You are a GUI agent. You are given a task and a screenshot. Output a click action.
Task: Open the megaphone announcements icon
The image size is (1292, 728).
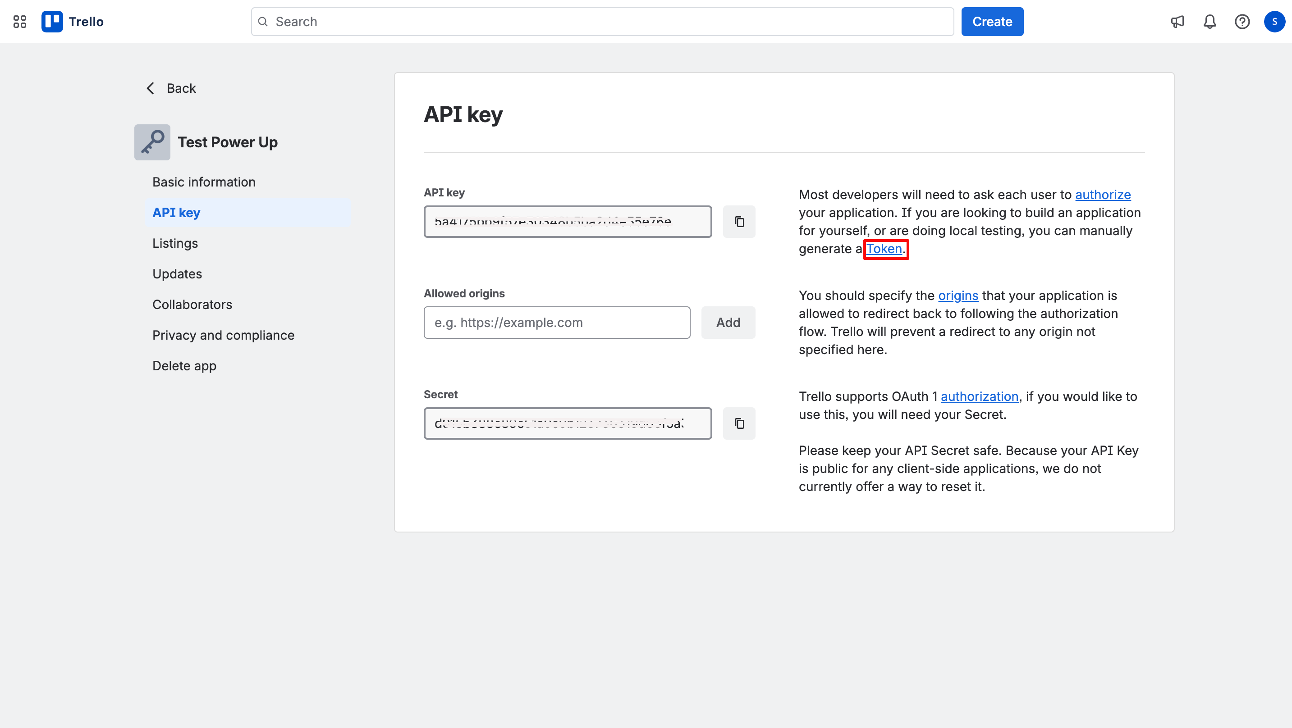[x=1177, y=22]
